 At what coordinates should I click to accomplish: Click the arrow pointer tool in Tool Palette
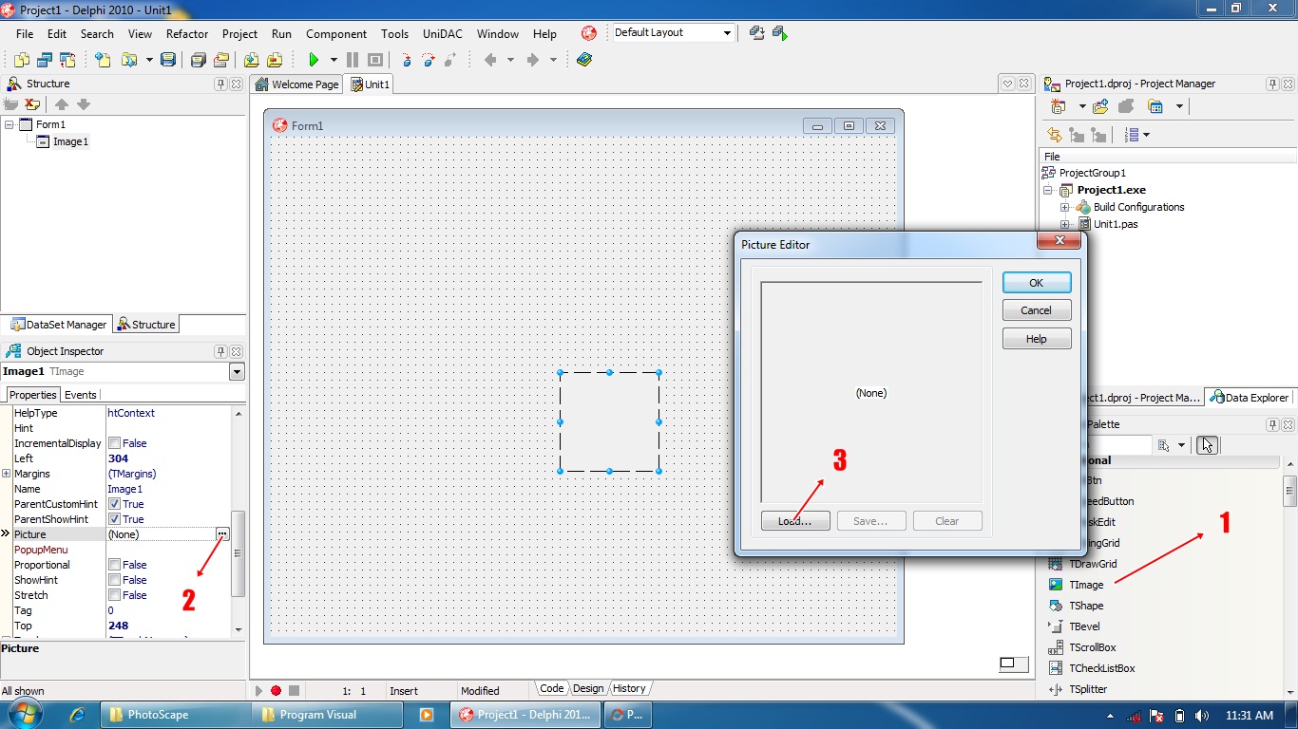click(1207, 444)
